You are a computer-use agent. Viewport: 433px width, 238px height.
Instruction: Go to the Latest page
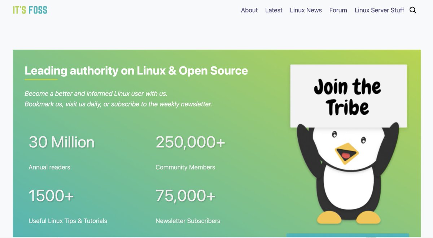point(274,10)
